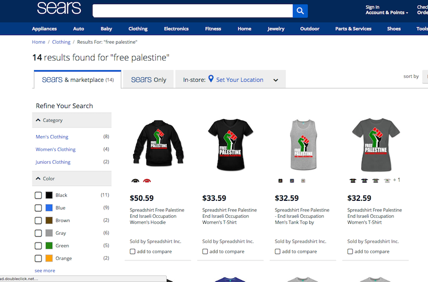Click the Blue color swatch

pyautogui.click(x=49, y=208)
